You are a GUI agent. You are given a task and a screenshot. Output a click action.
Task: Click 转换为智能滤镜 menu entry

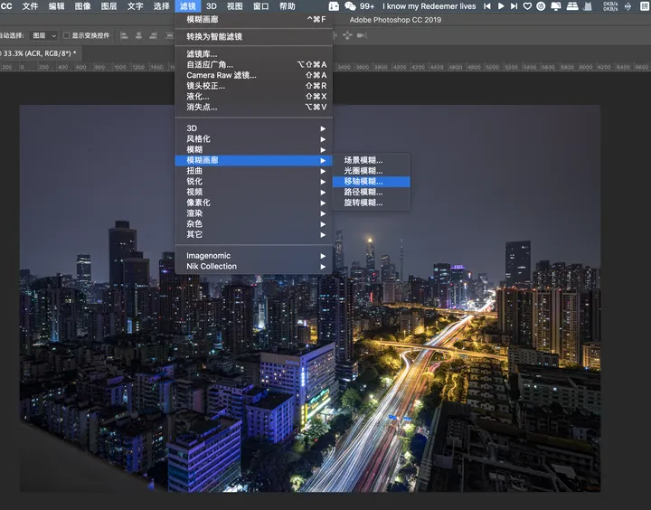(x=214, y=37)
